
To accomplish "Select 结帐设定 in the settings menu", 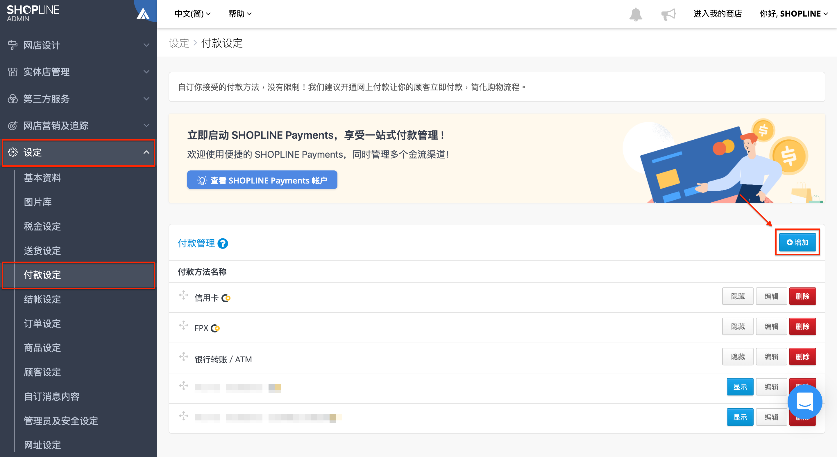I will (42, 299).
